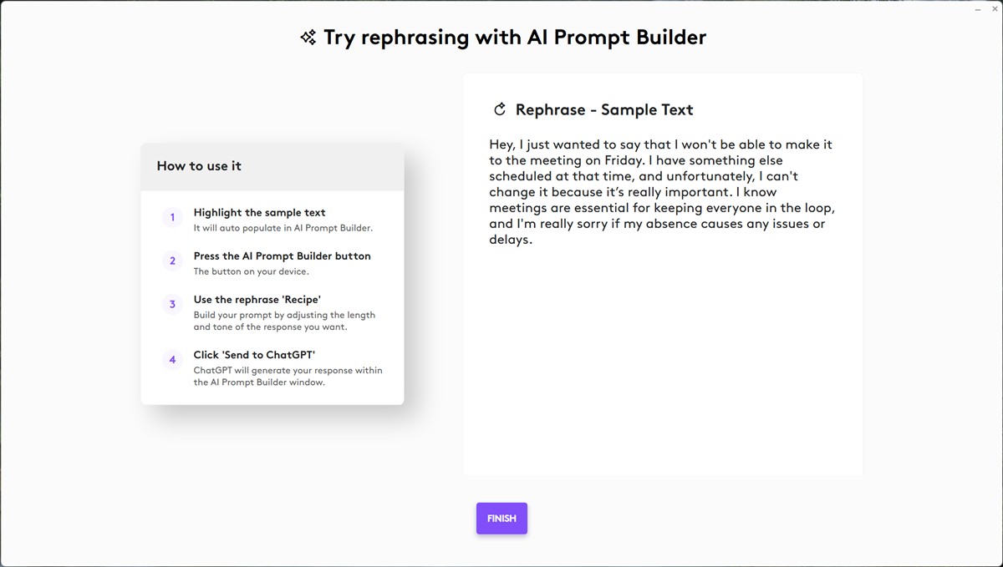
Task: Select 'Press the AI Prompt Builder button' step
Action: click(282, 256)
